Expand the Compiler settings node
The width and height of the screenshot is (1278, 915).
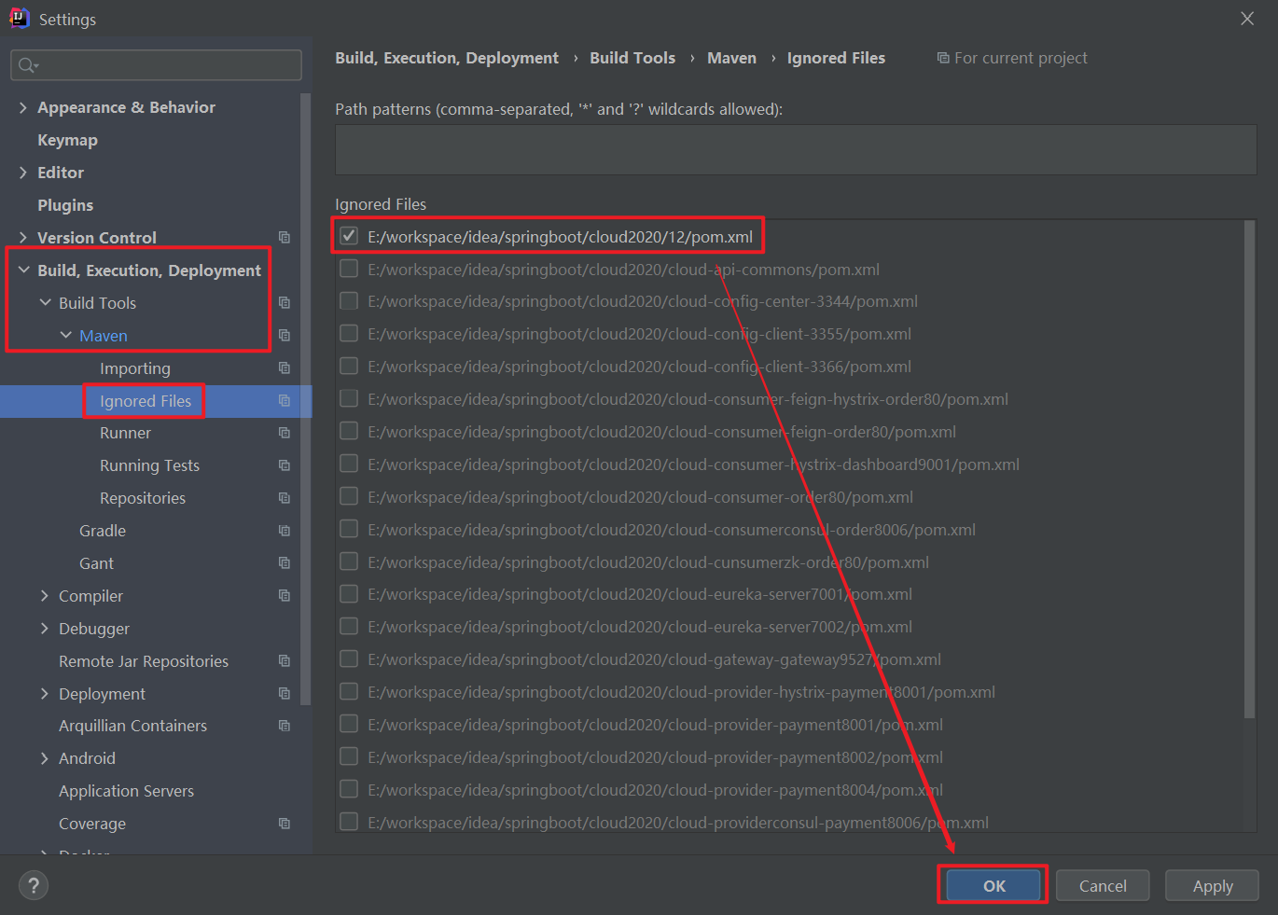(44, 595)
